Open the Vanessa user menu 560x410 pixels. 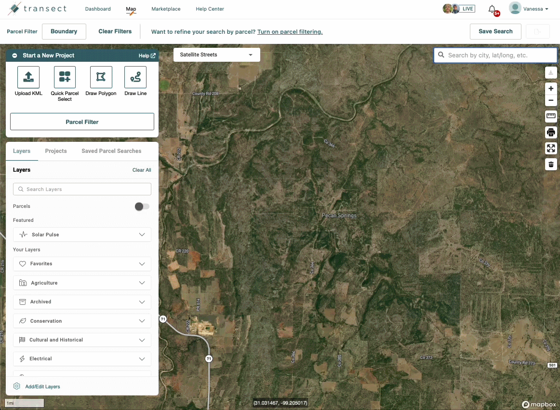click(529, 9)
